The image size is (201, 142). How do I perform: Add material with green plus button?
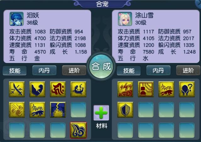(x=101, y=113)
